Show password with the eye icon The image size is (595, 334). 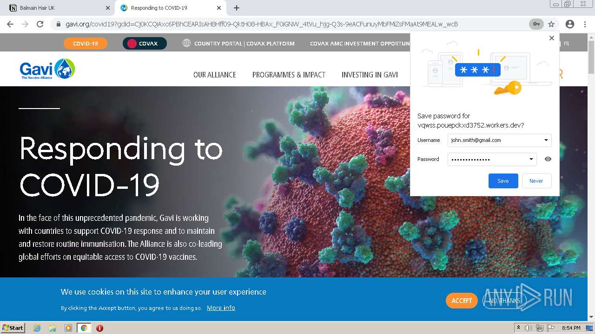(548, 159)
